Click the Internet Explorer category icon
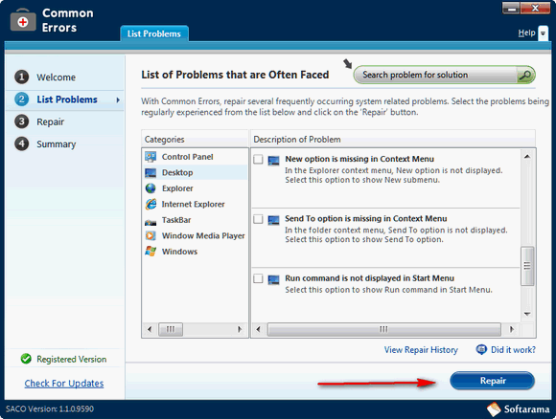The image size is (556, 419). pyautogui.click(x=151, y=204)
